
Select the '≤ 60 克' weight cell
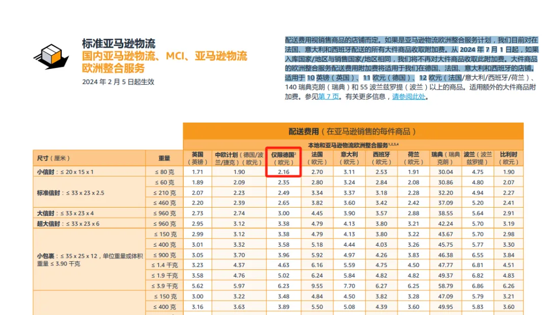[164, 182]
